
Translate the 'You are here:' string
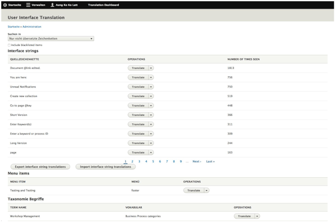click(x=138, y=77)
